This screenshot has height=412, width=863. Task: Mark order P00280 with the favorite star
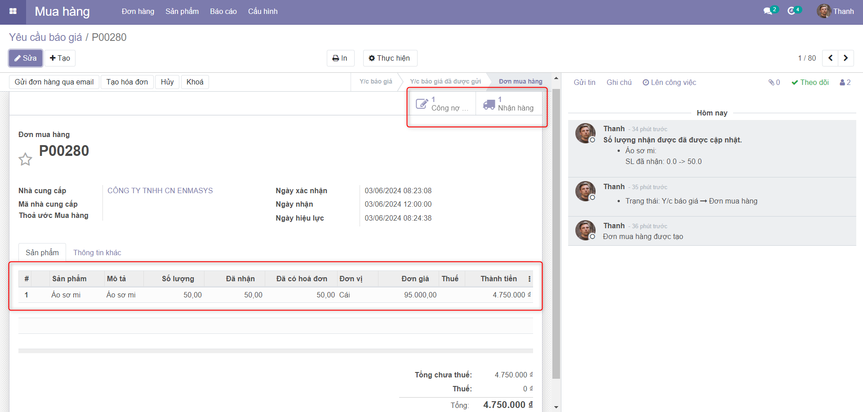coord(25,159)
